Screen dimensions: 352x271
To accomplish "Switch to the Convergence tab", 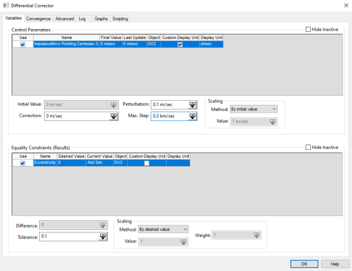I will click(x=38, y=19).
